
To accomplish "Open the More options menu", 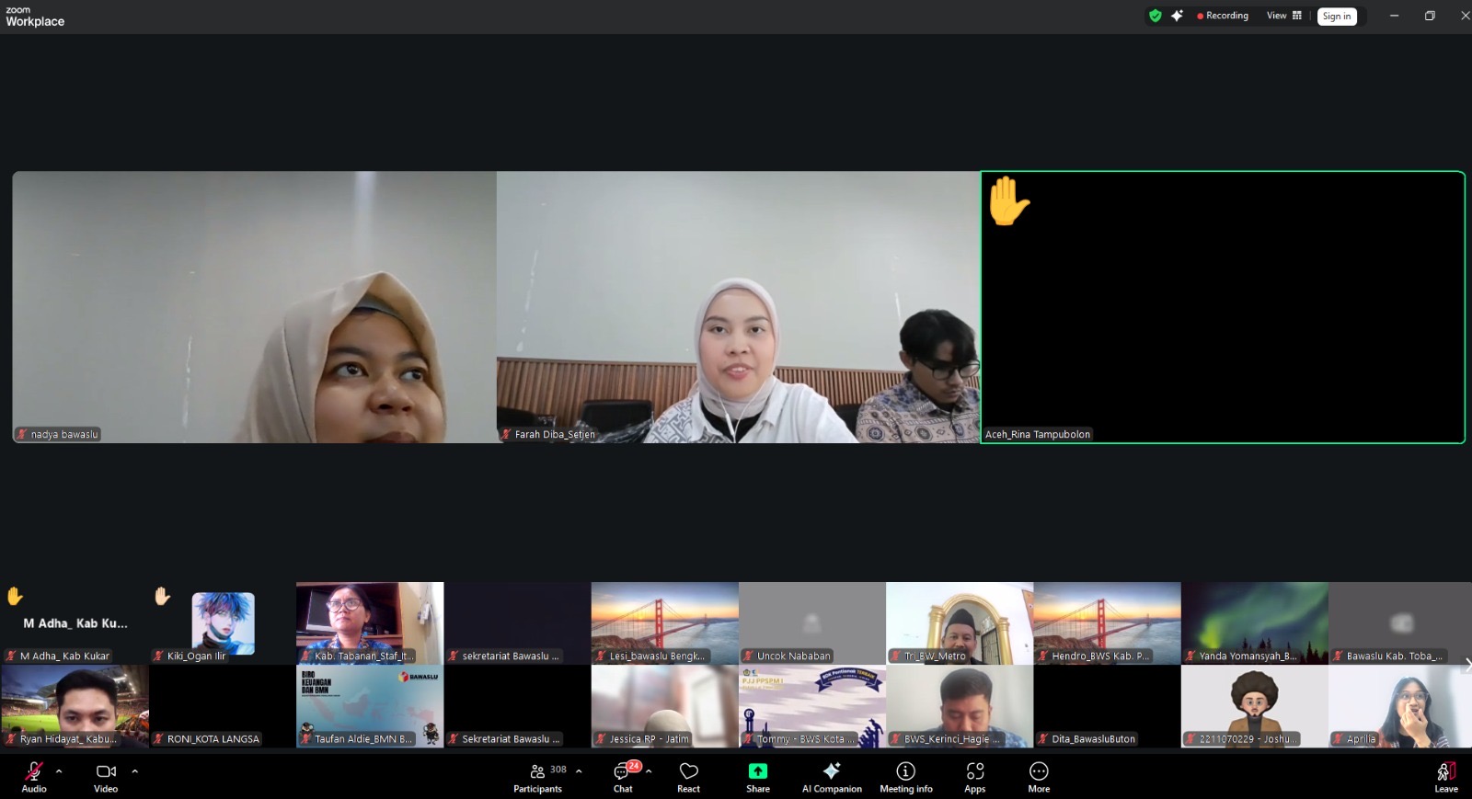I will 1039,776.
